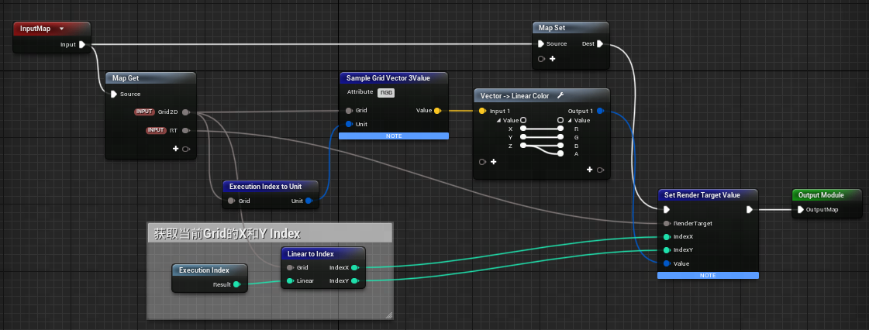The image size is (869, 330).
Task: Click the RT output pin on Map Get
Action: coord(185,130)
